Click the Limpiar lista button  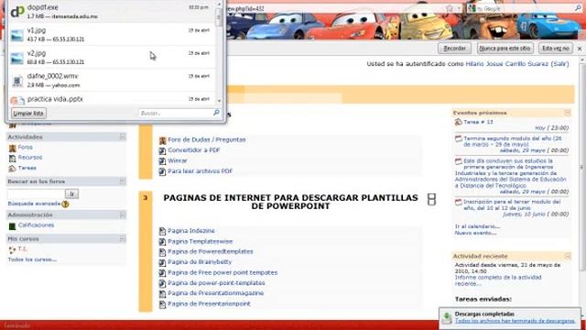tap(28, 113)
